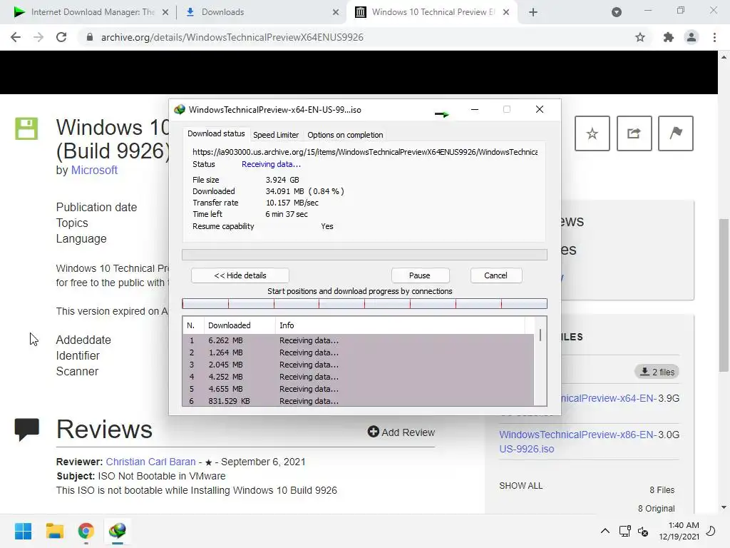Image resolution: width=730 pixels, height=548 pixels.
Task: Select the Windows 10 Technical Preview tab
Action: [x=431, y=12]
